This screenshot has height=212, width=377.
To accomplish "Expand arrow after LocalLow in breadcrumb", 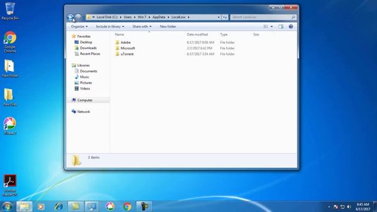I will (188, 17).
